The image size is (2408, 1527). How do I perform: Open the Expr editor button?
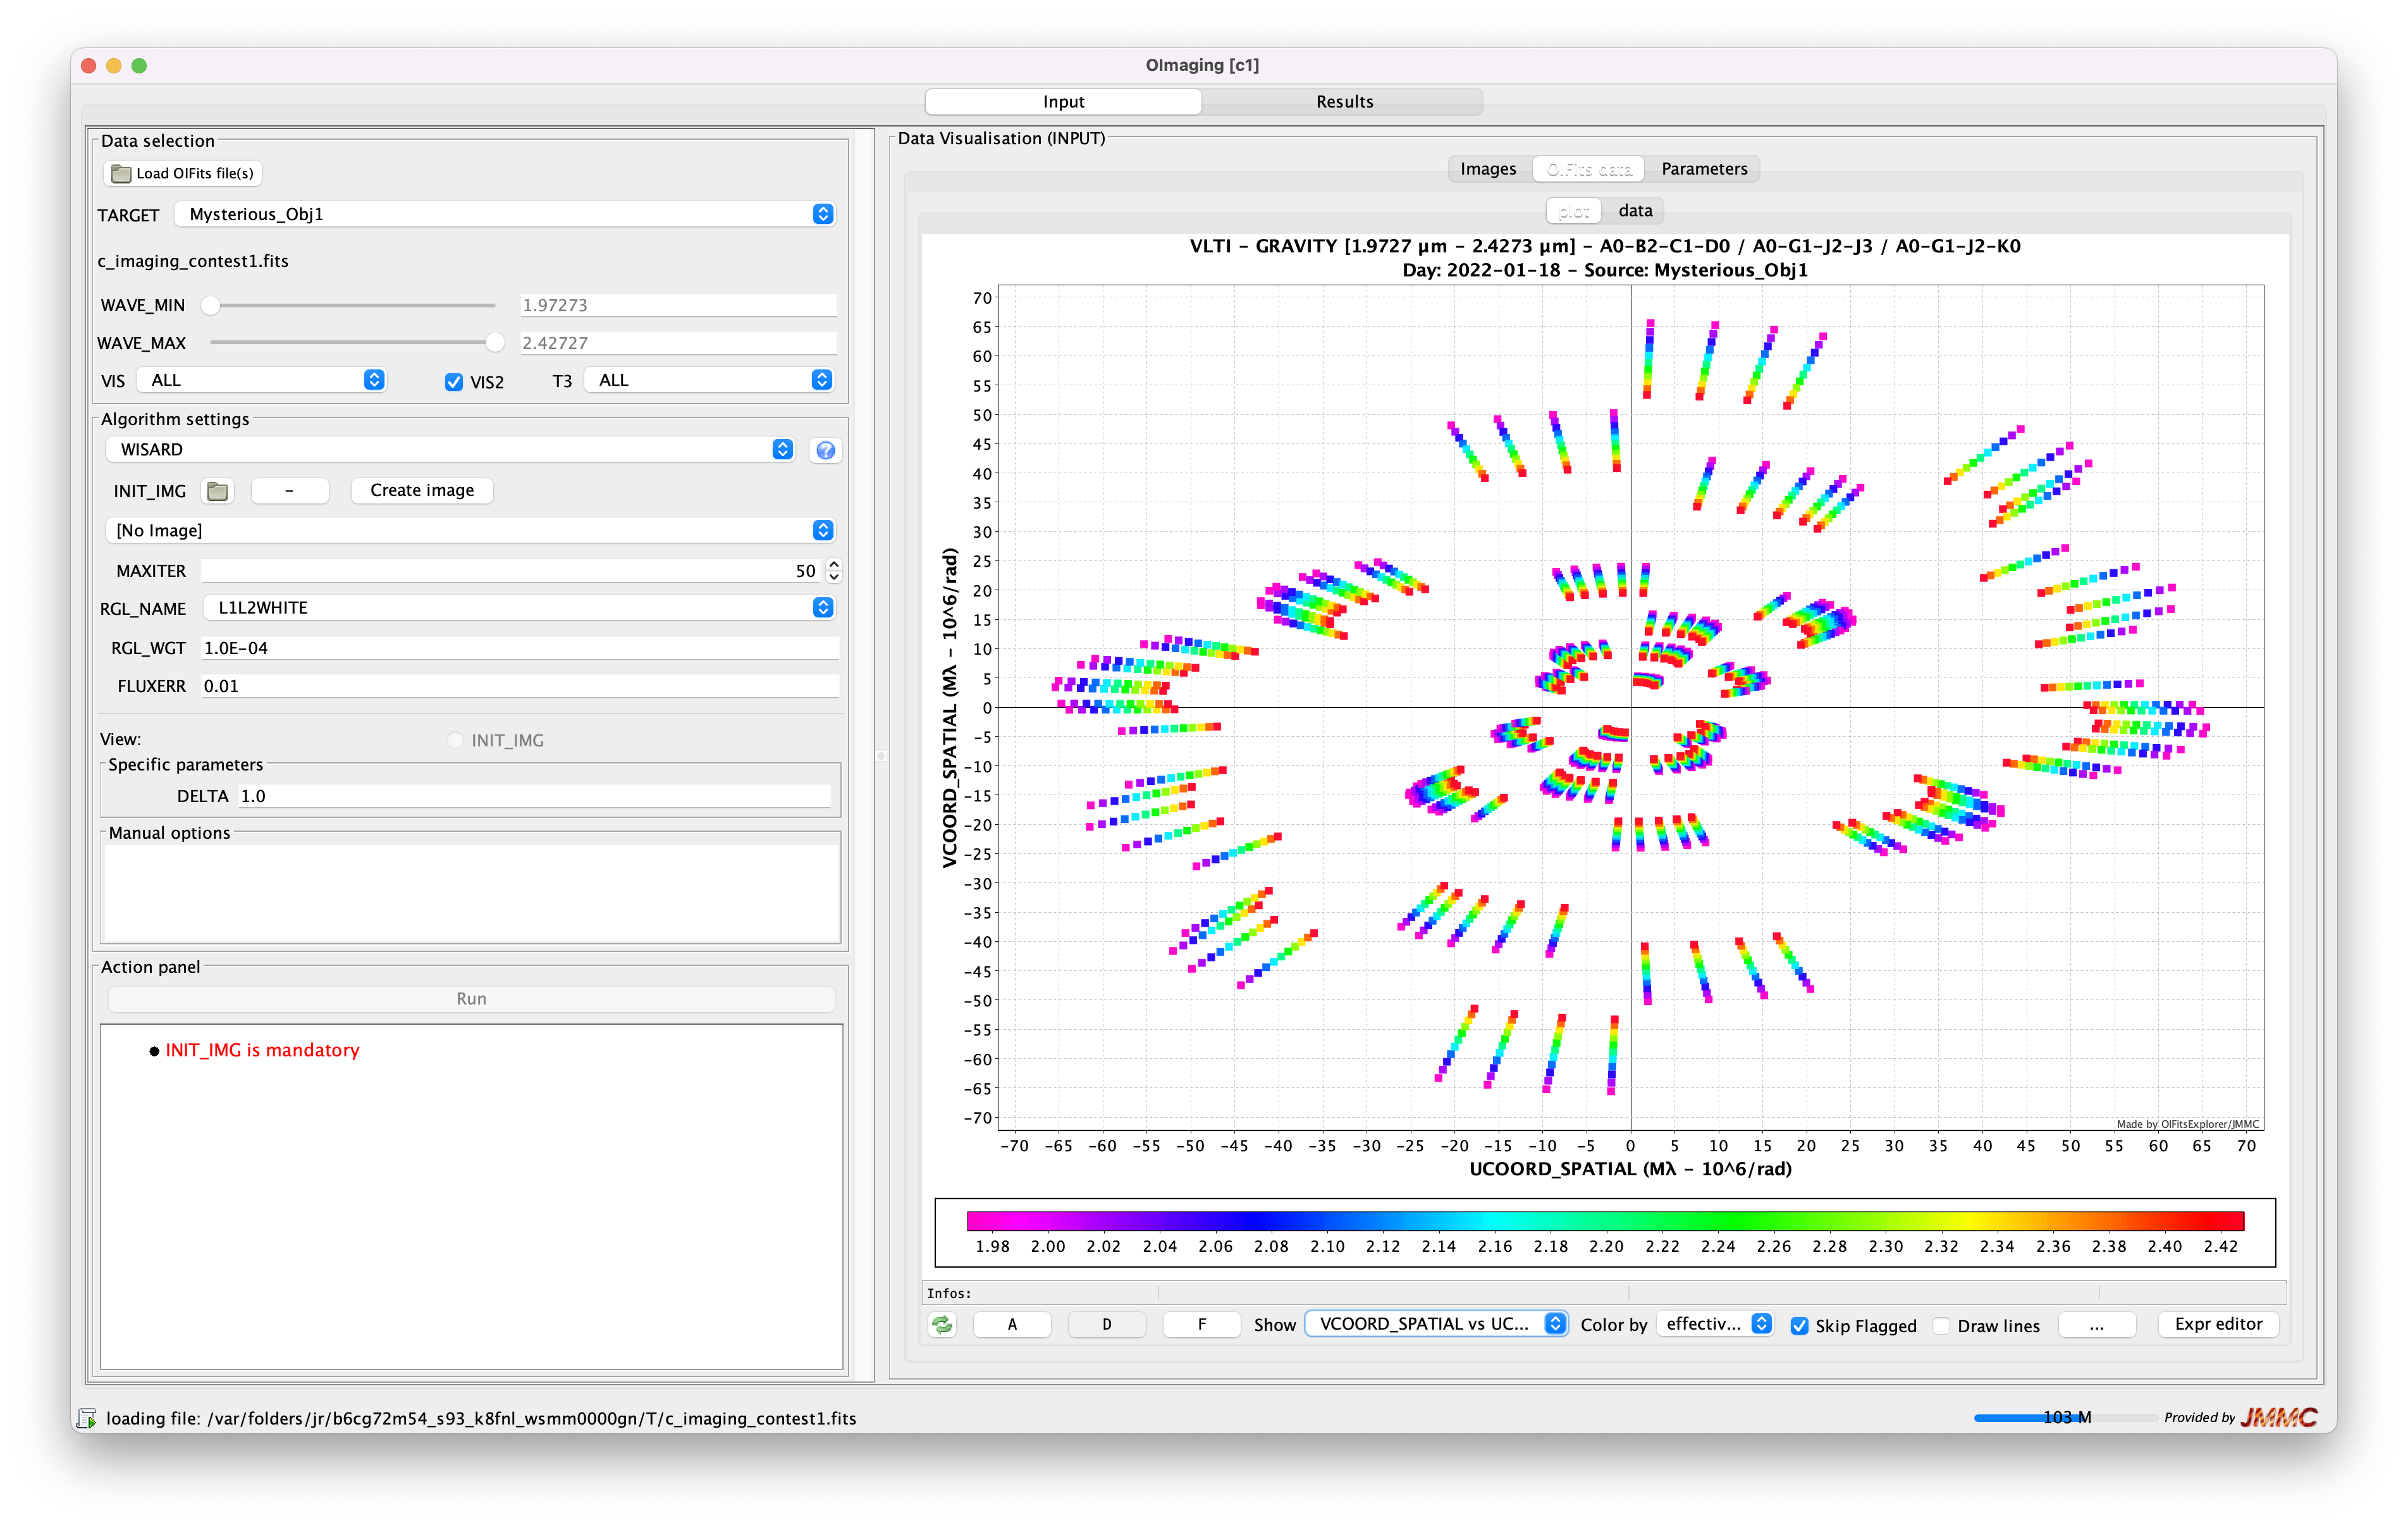tap(2217, 1324)
